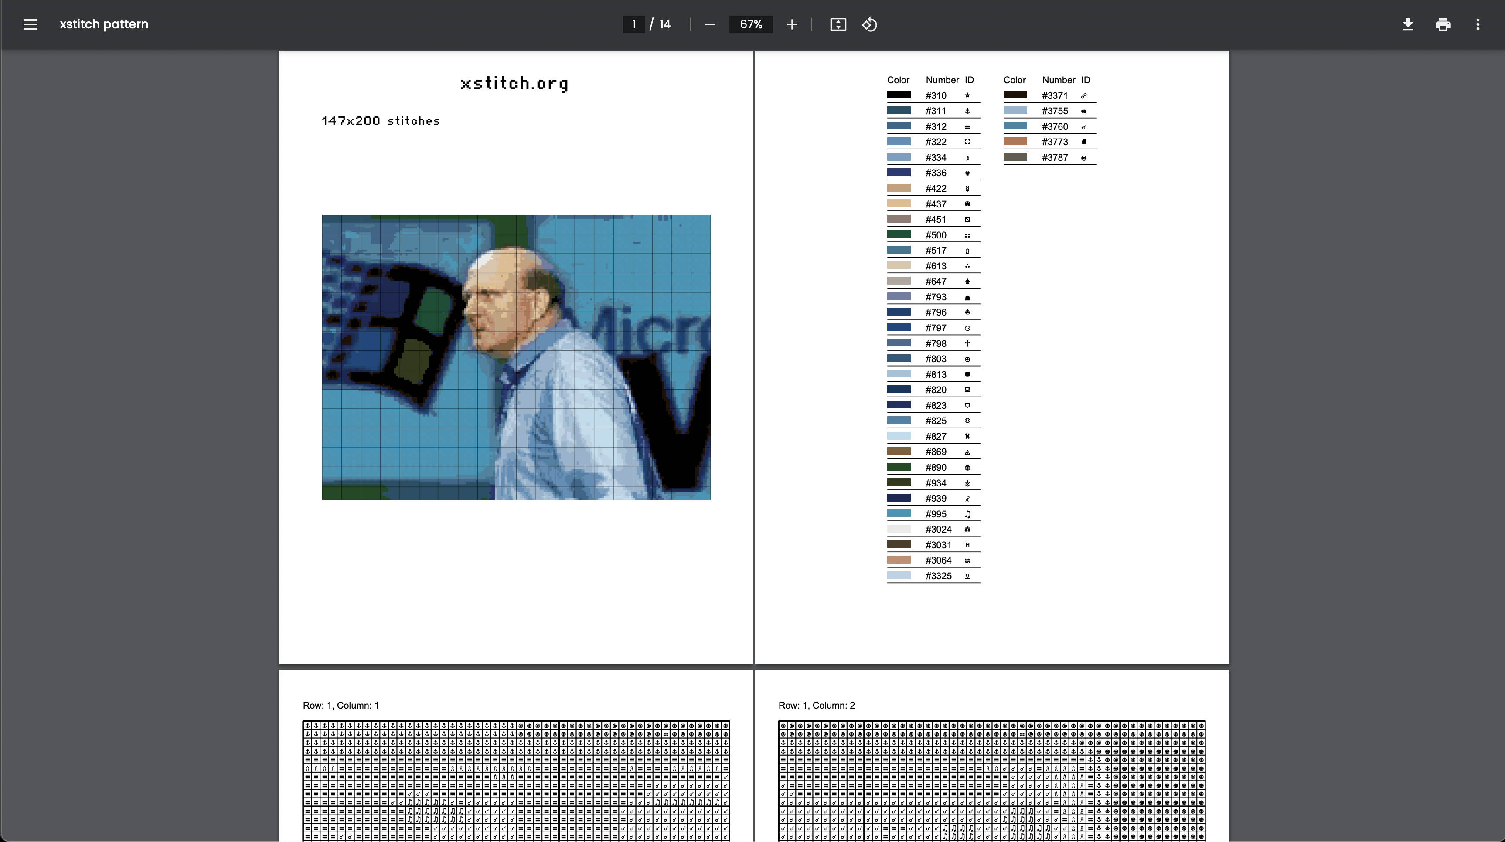The image size is (1505, 842).
Task: Click the star symbol for #310
Action: [x=967, y=95]
